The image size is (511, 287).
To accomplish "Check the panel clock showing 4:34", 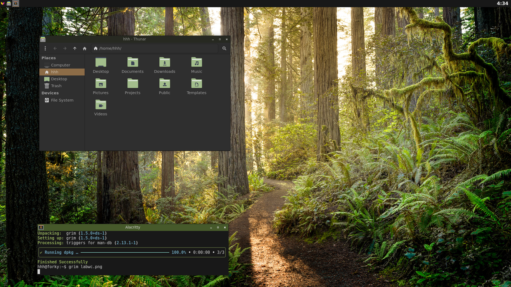I will click(502, 4).
